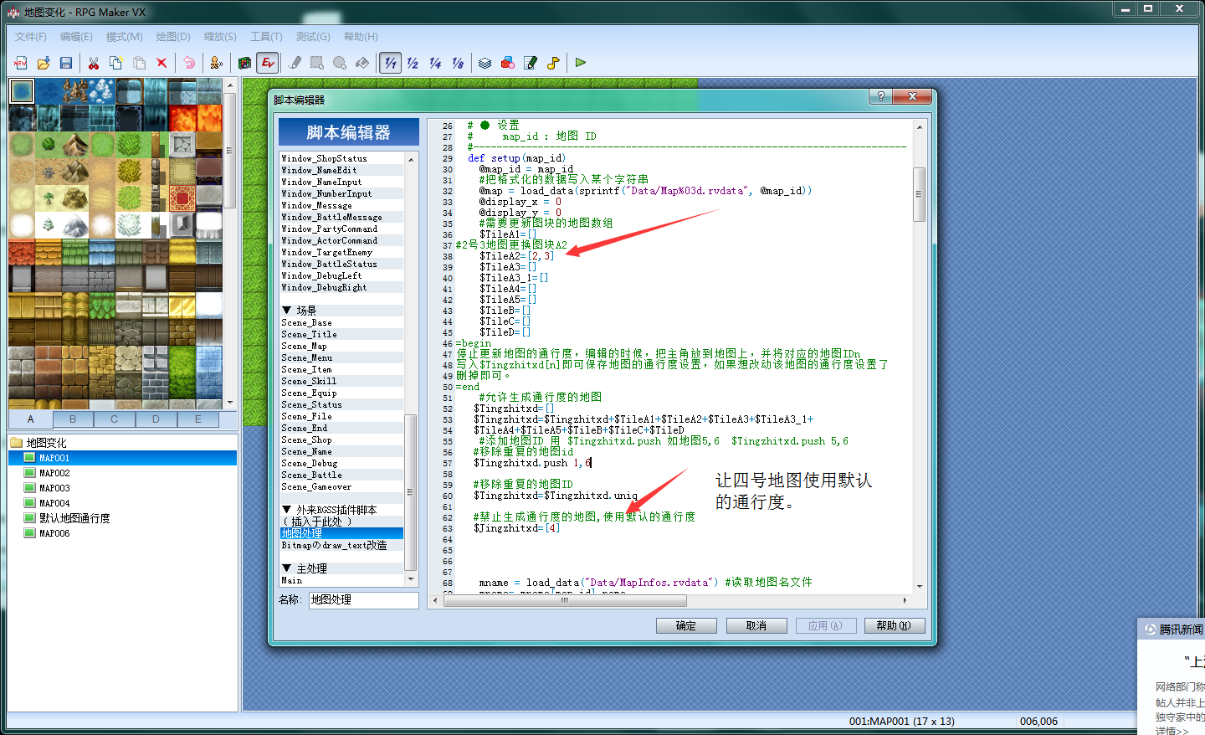Screen dimensions: 1205x735
Task: Select MAP006 in the map tree
Action: [54, 533]
